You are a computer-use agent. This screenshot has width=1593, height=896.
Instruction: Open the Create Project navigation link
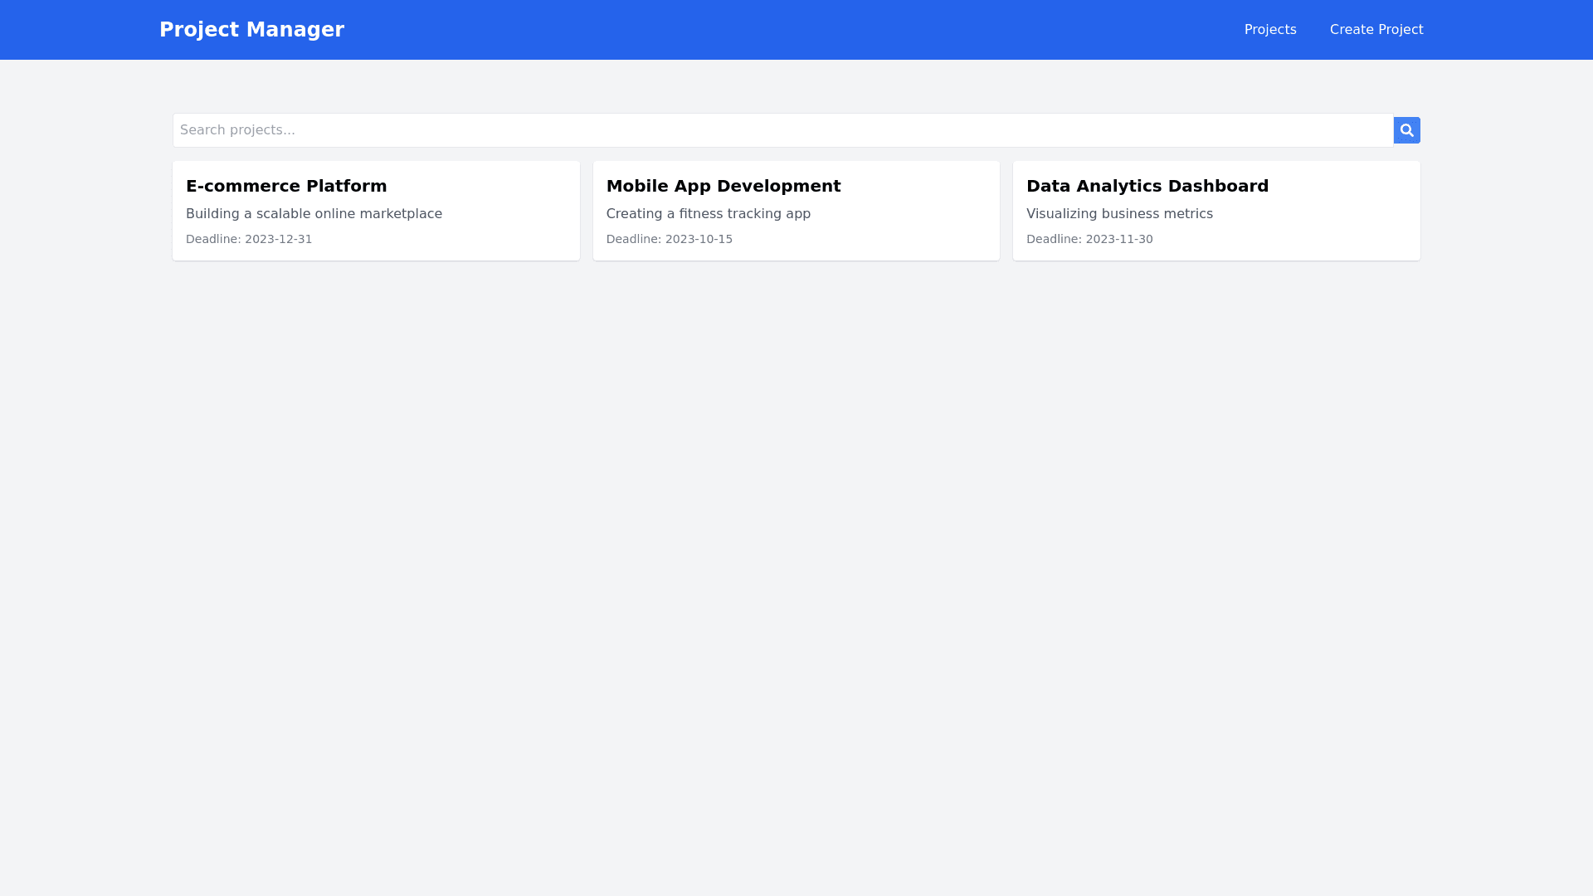1376,30
